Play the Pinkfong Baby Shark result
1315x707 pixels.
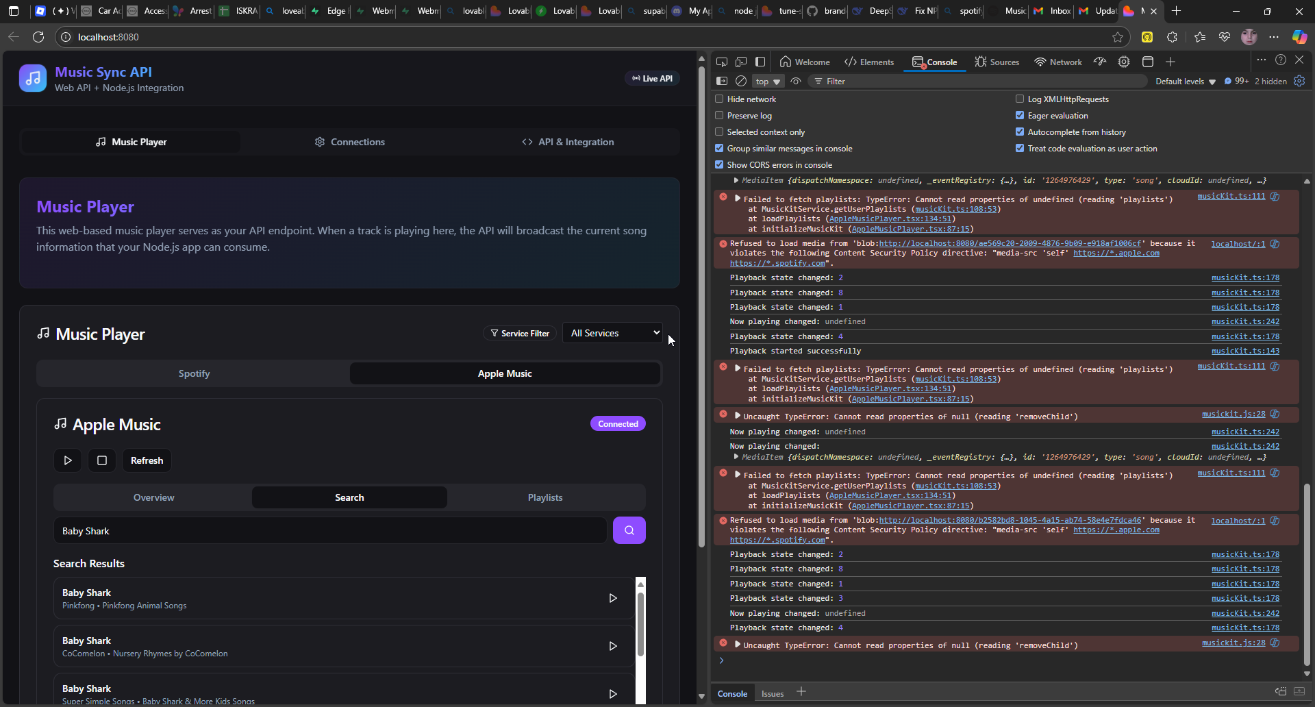(x=613, y=598)
